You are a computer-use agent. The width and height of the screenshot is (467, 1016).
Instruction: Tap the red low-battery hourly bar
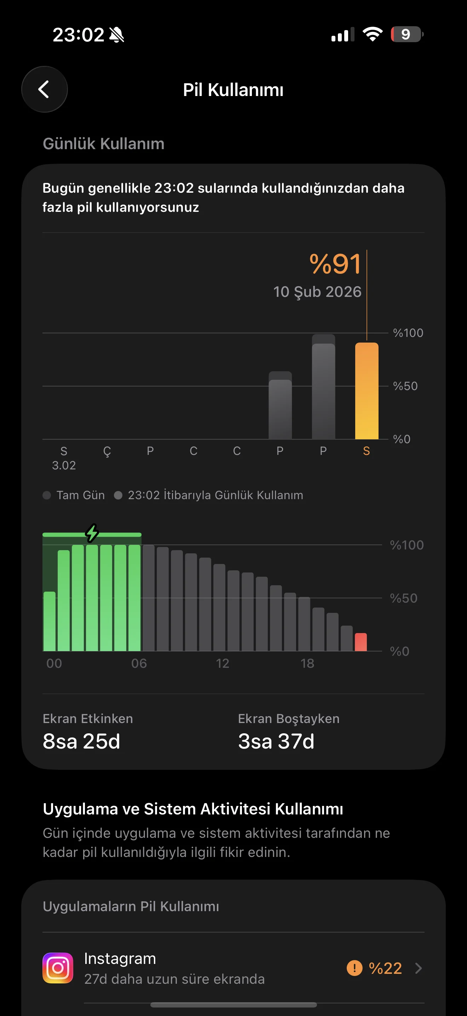tap(361, 642)
